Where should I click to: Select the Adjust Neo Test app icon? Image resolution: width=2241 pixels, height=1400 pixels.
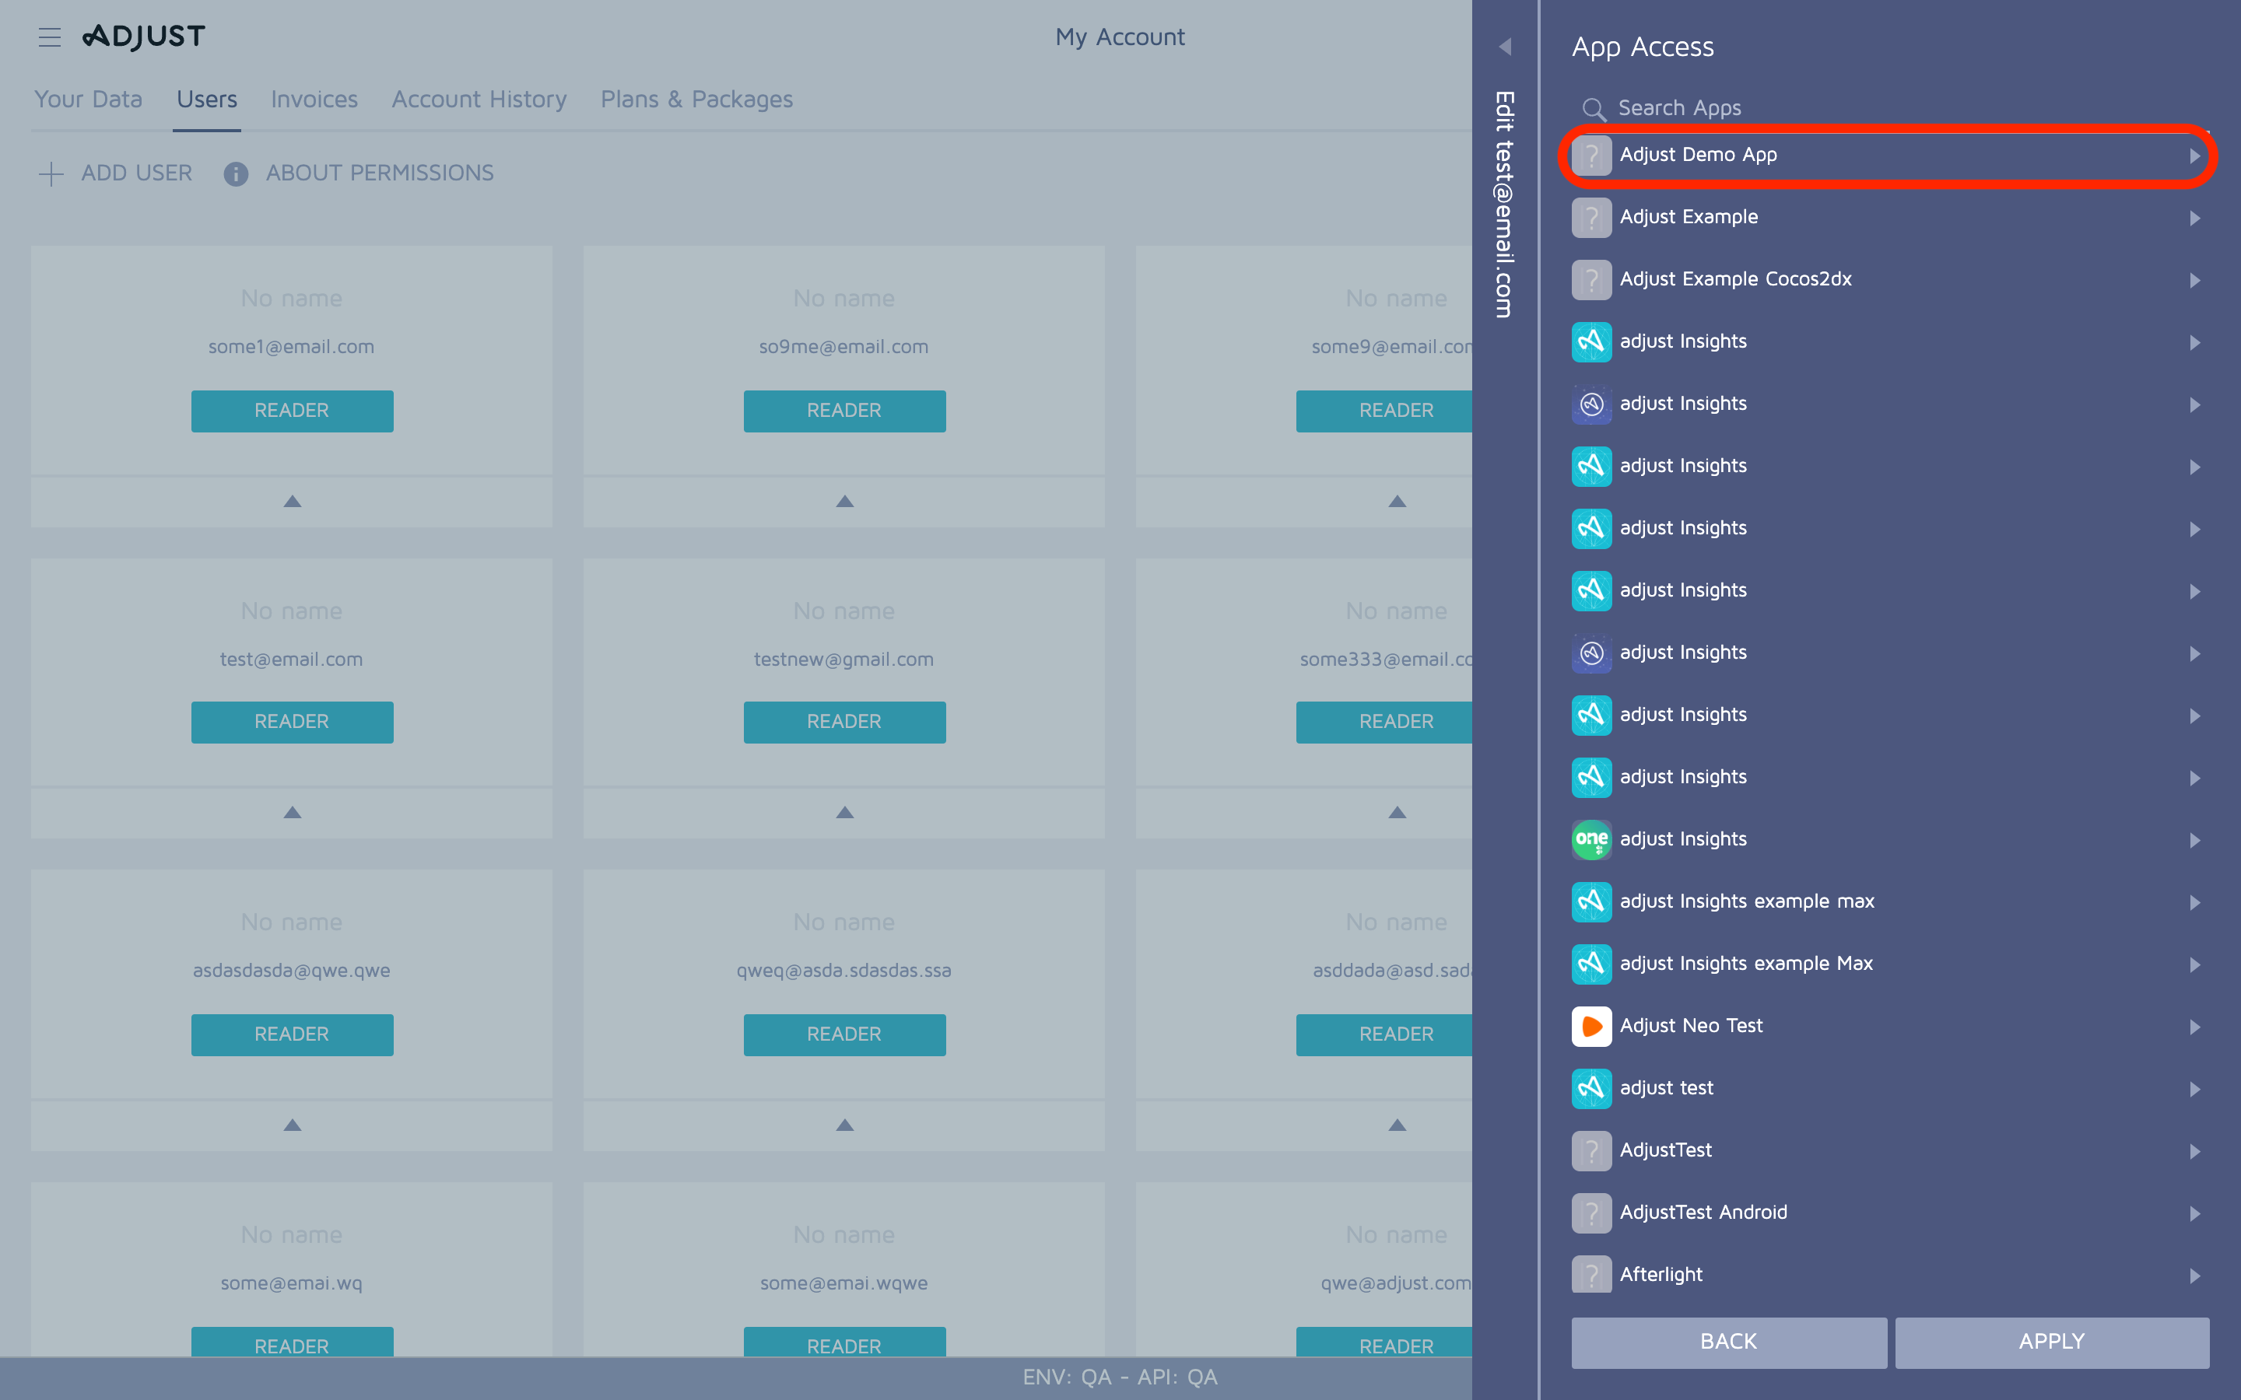pos(1592,1026)
